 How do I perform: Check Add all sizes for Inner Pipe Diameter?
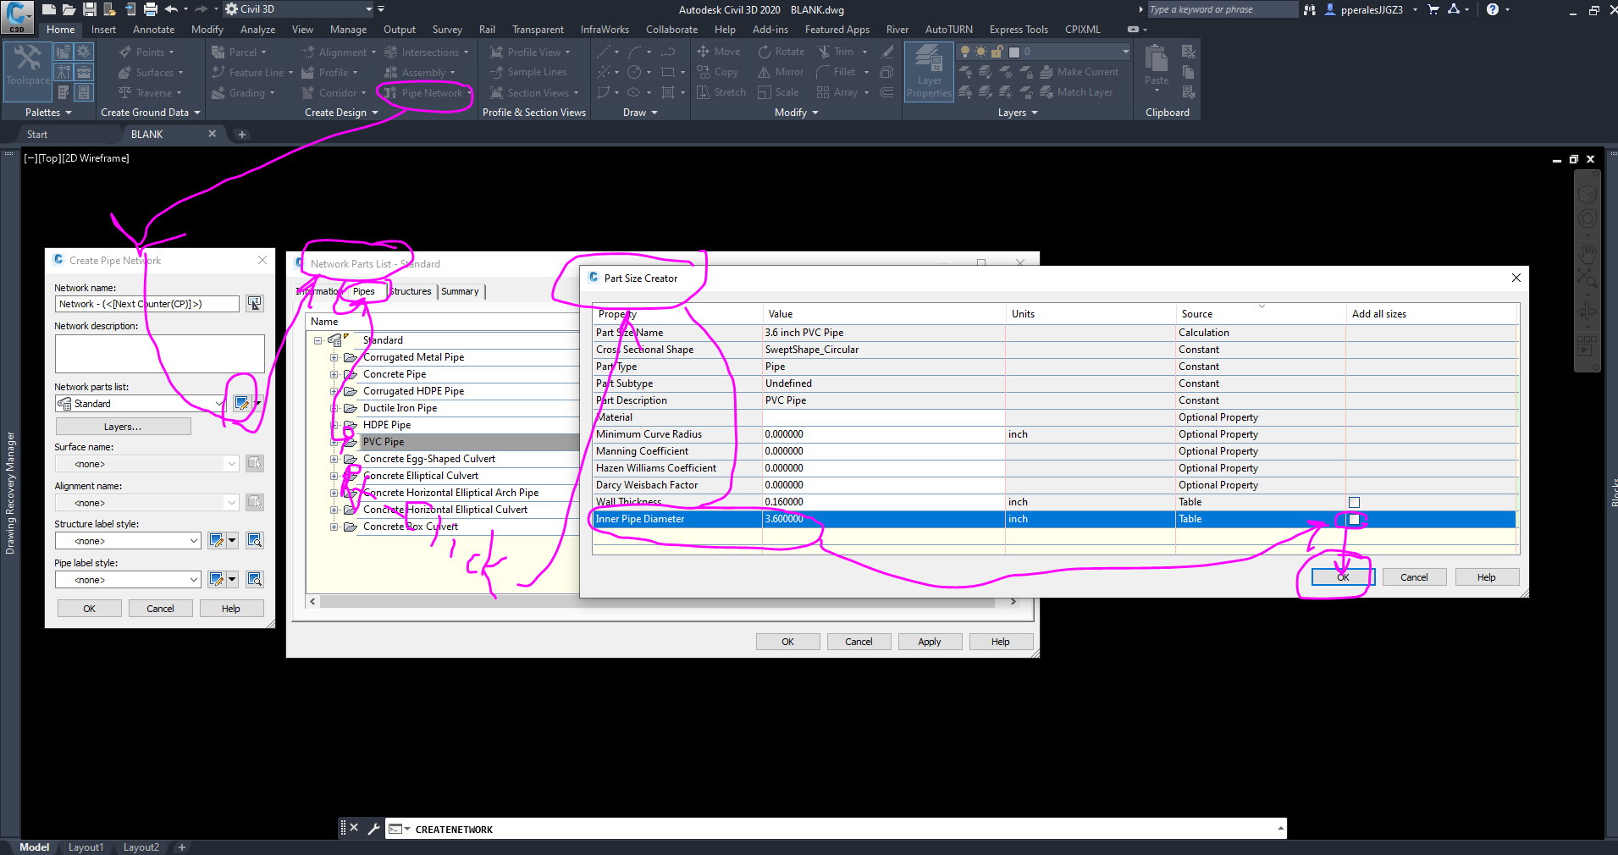(x=1354, y=519)
